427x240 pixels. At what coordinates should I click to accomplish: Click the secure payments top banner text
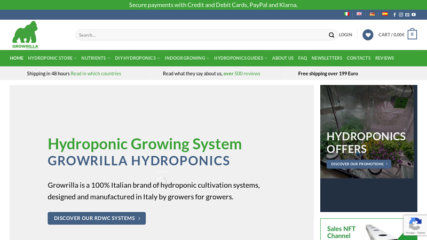pos(213,5)
